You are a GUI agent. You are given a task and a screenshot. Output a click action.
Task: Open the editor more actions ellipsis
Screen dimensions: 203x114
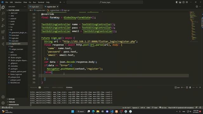(x=200, y=7)
